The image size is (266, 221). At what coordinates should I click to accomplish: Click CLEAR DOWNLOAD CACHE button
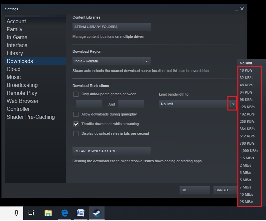(x=111, y=151)
